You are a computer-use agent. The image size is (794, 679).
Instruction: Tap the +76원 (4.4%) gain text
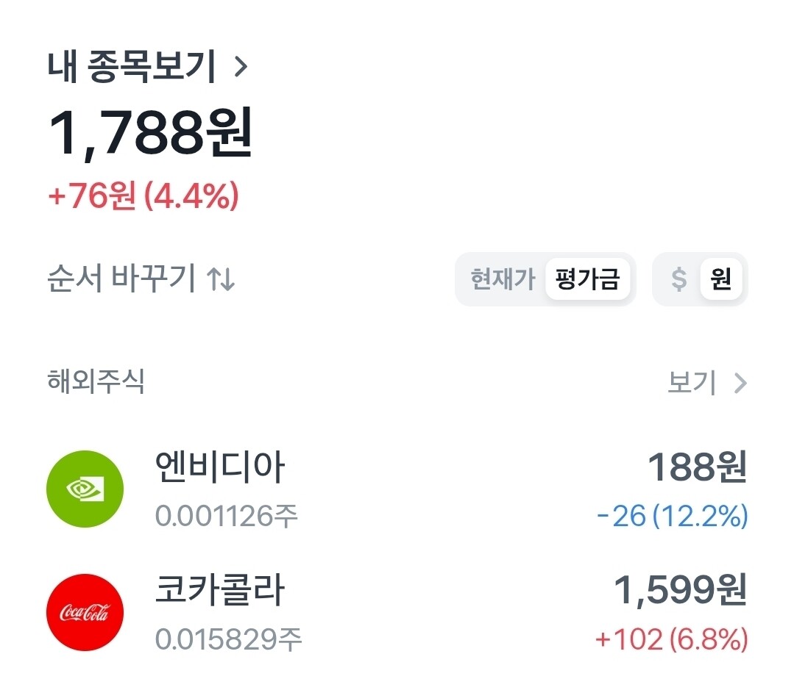143,195
